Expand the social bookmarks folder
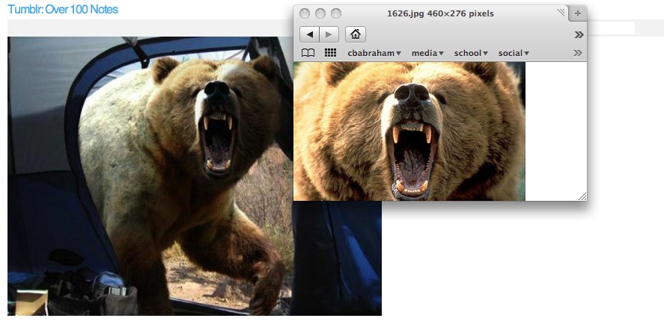Screen dimensions: 664x327 (514, 53)
